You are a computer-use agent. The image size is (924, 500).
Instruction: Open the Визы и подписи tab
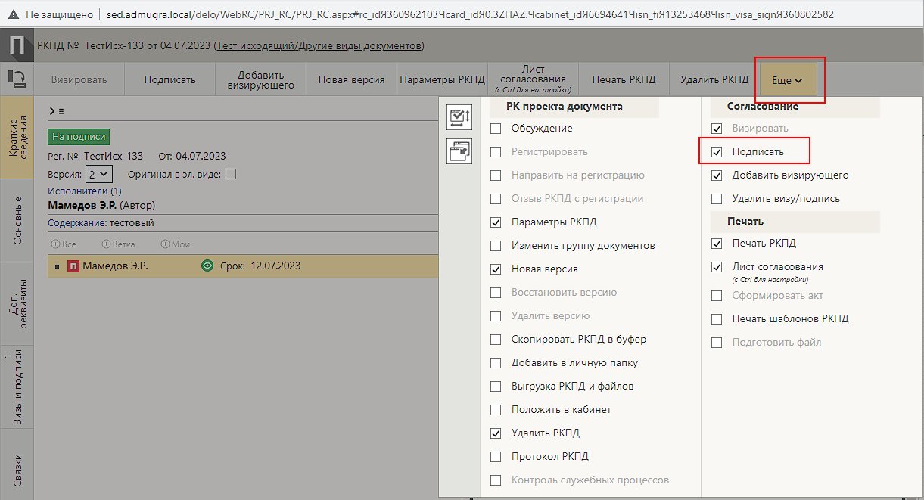(17, 387)
